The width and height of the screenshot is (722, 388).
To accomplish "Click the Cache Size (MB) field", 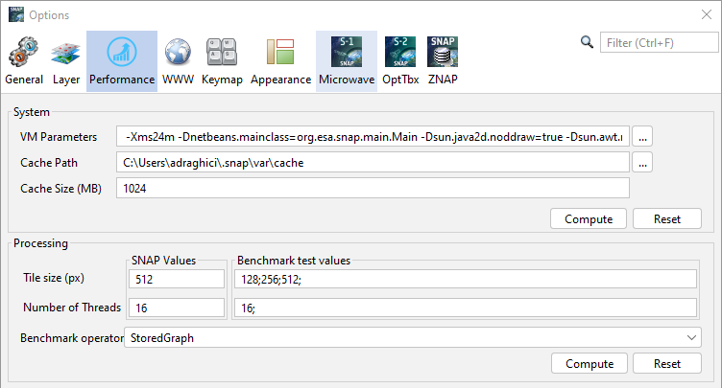I will 373,189.
